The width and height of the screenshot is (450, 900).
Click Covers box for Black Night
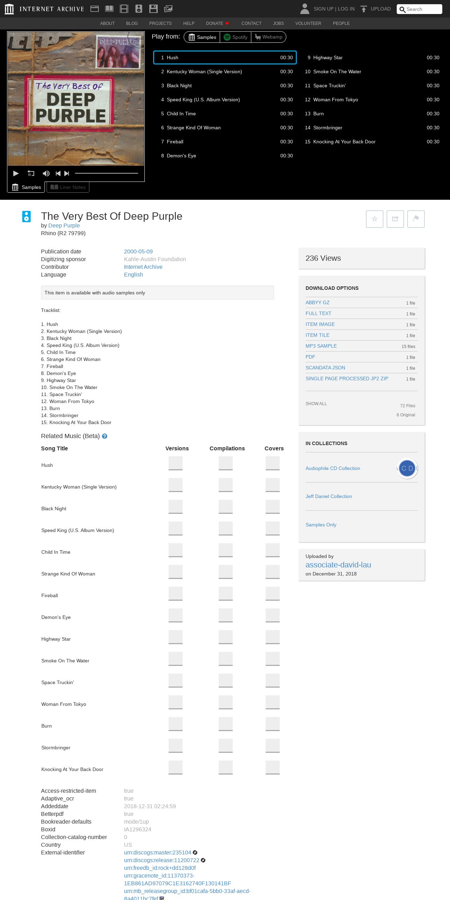(x=273, y=506)
